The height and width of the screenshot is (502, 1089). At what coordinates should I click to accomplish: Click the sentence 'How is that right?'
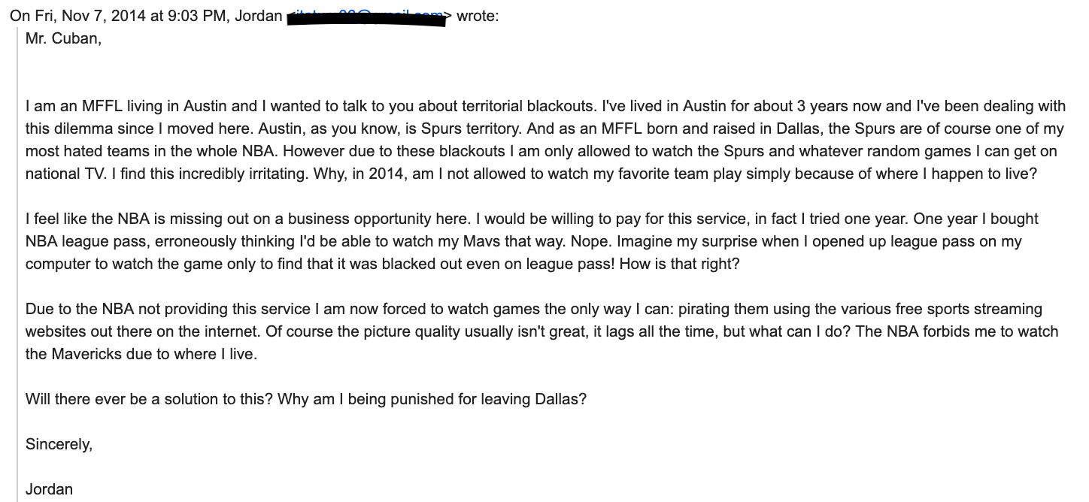680,265
